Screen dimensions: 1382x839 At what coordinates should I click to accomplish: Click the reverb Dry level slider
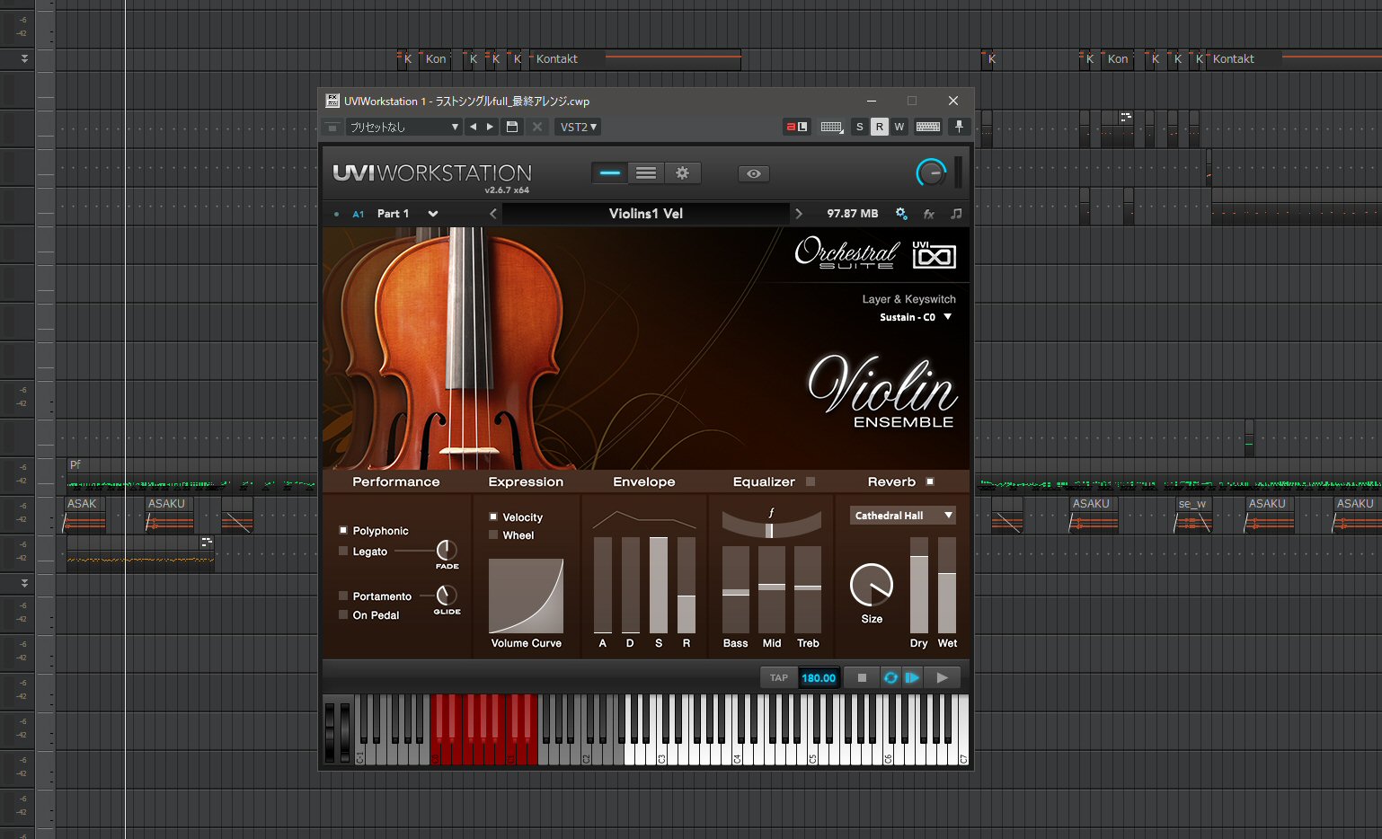[x=919, y=586]
